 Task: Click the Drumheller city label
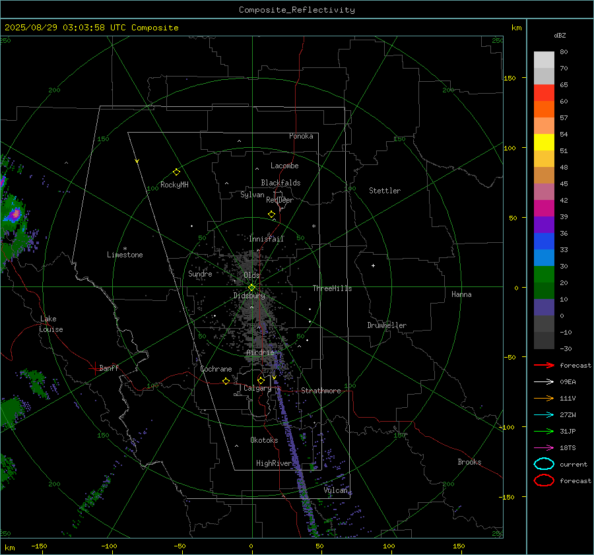tap(387, 325)
